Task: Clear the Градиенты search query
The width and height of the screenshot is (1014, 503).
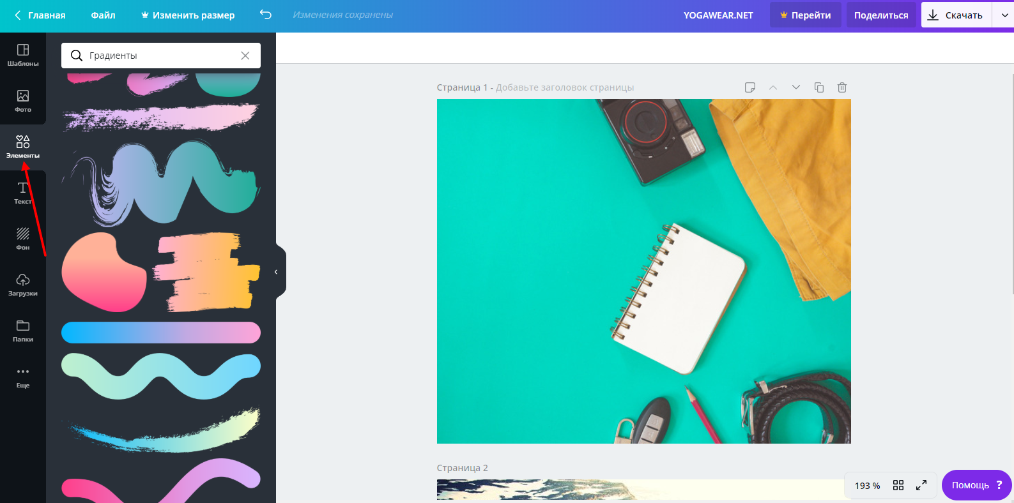Action: (x=245, y=56)
